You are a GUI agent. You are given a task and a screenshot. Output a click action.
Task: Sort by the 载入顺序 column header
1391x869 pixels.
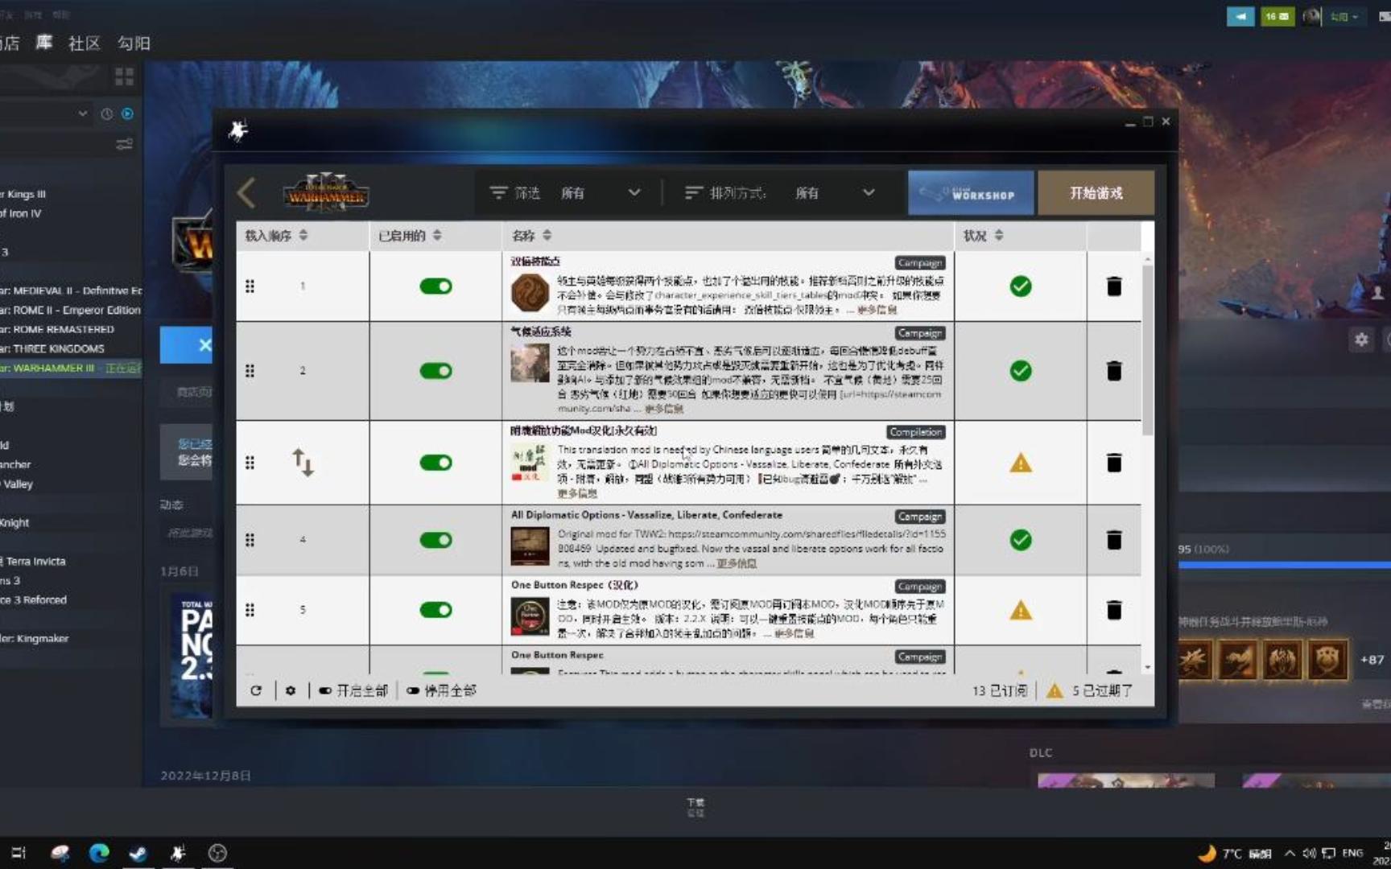[276, 235]
